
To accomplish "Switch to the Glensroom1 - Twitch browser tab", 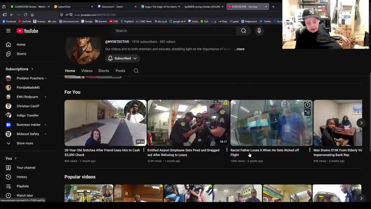I will [117, 7].
